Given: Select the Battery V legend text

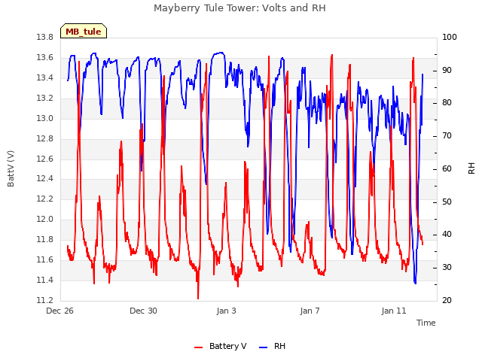Looking at the screenshot, I should (227, 346).
